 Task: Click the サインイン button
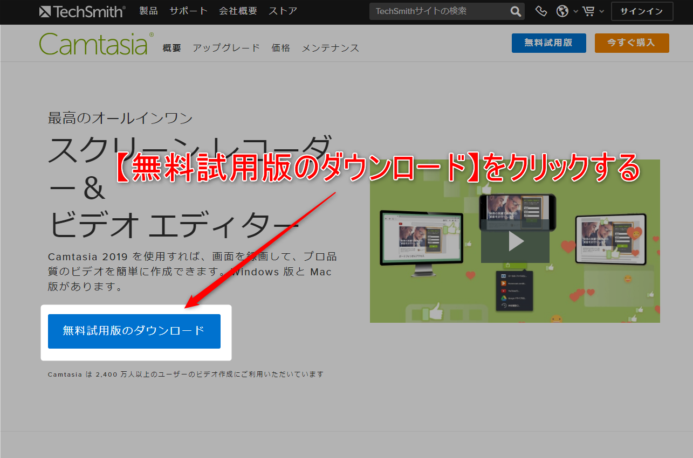click(642, 11)
